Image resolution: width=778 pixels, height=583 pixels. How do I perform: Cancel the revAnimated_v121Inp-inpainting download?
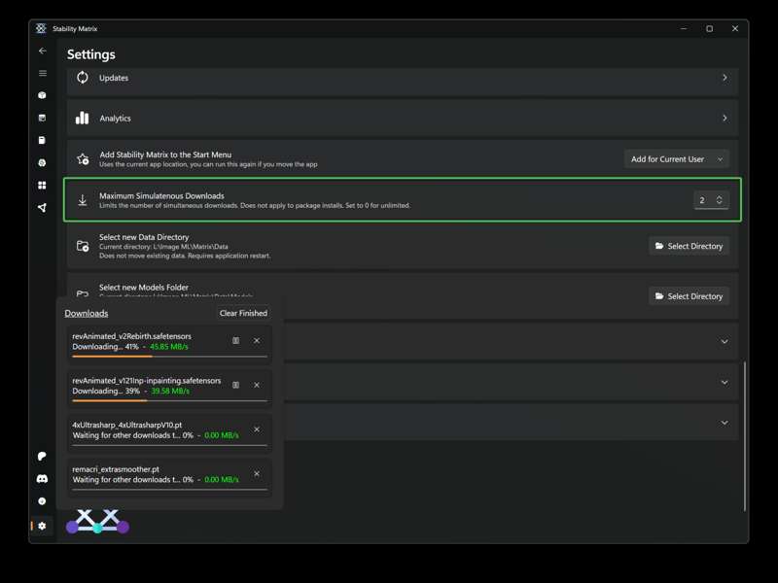(x=257, y=385)
